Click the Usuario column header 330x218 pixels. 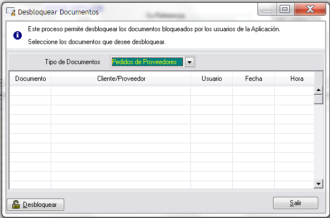point(212,79)
